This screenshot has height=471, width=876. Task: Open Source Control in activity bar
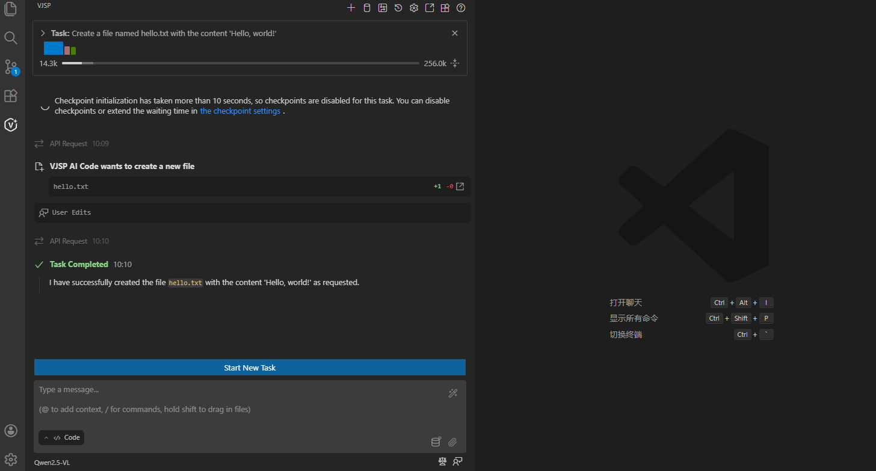[x=11, y=66]
